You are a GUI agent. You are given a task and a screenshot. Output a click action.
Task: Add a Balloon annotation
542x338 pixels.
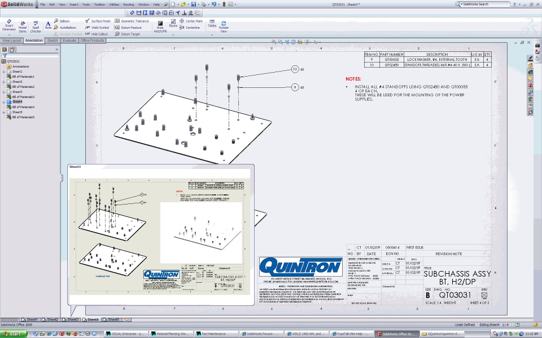pyautogui.click(x=62, y=21)
